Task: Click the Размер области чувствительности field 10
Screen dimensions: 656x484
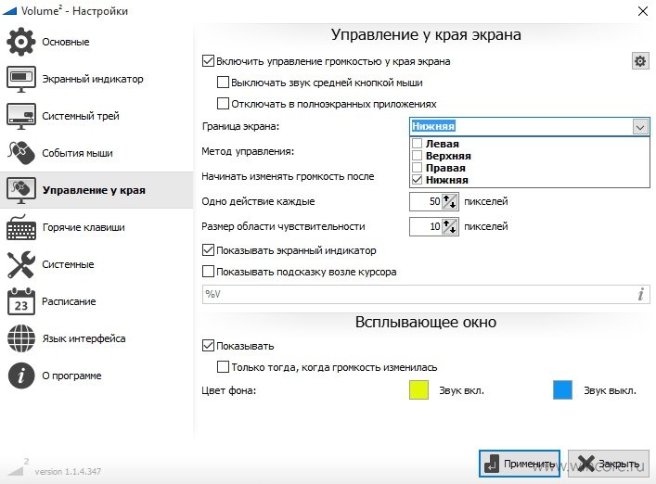Action: coord(426,226)
